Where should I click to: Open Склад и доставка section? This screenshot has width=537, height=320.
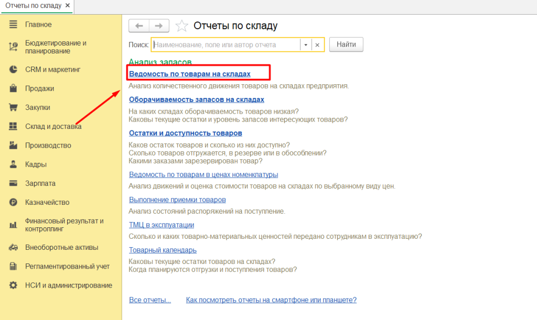tap(53, 126)
